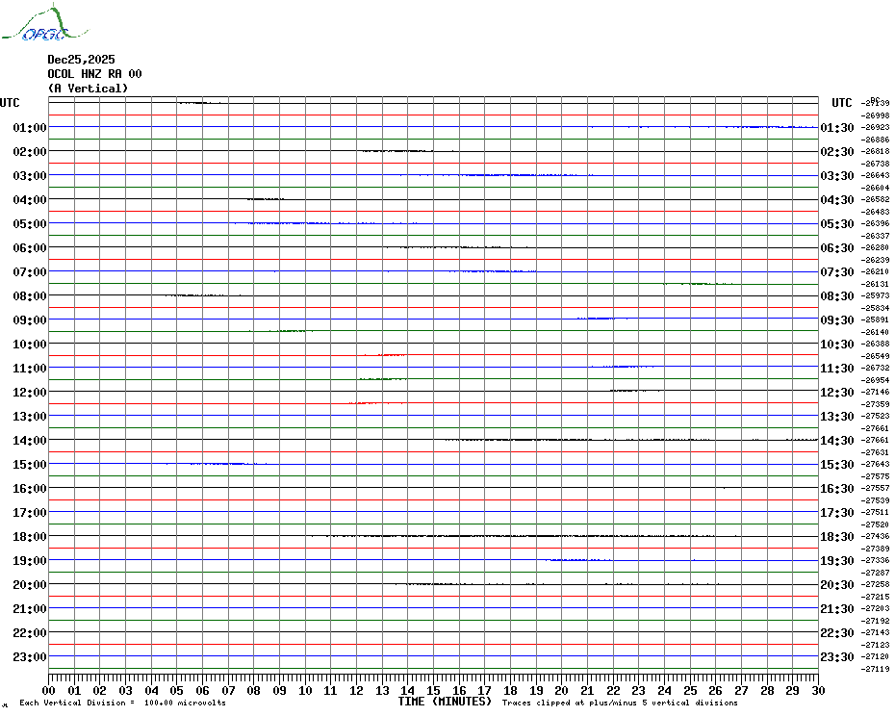Select the 07:00 left time label
Image resolution: width=895 pixels, height=716 pixels.
30,271
